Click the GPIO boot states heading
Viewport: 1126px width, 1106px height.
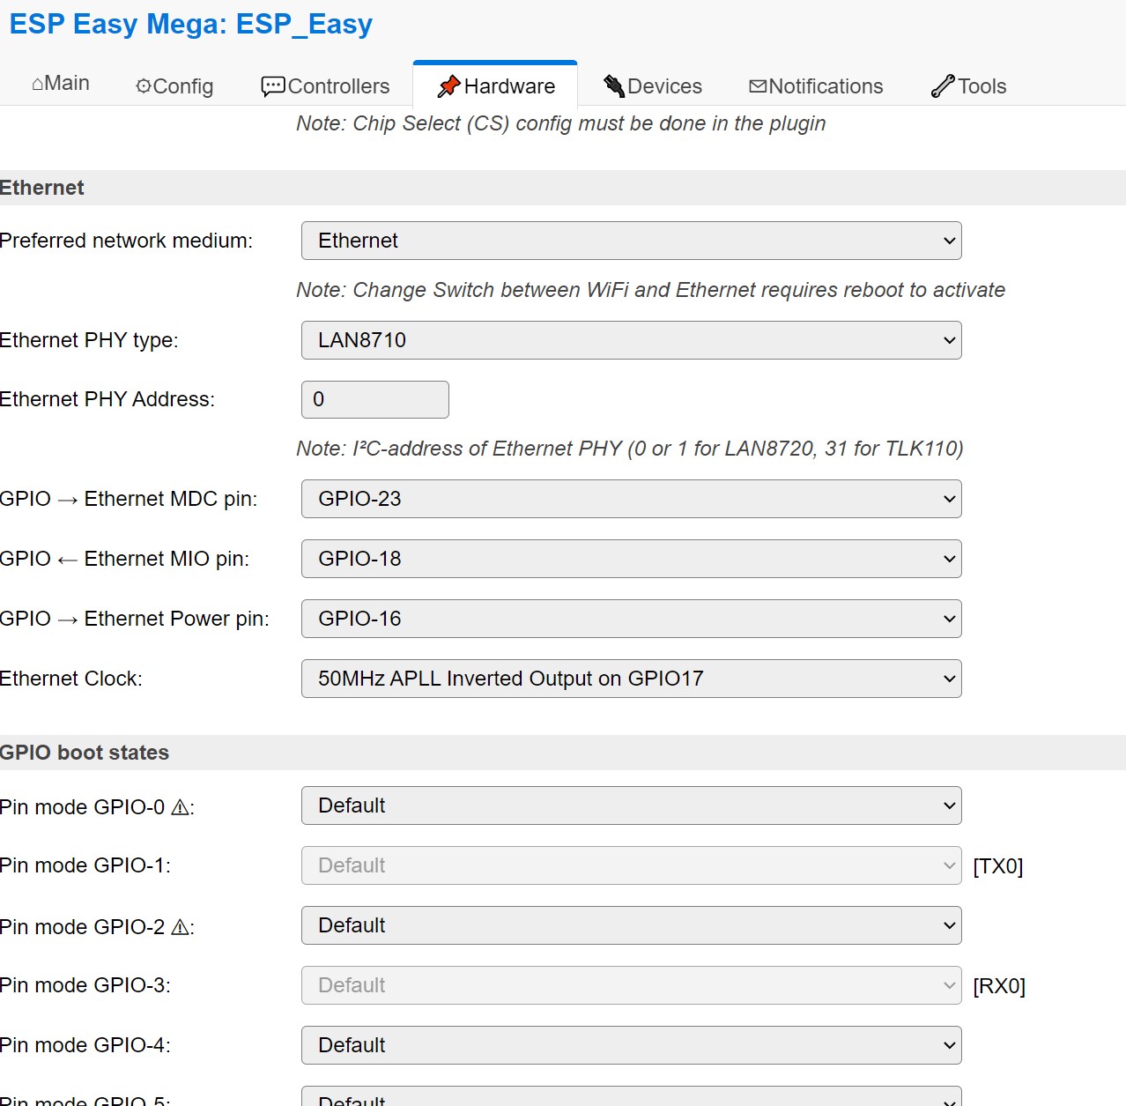tap(85, 753)
